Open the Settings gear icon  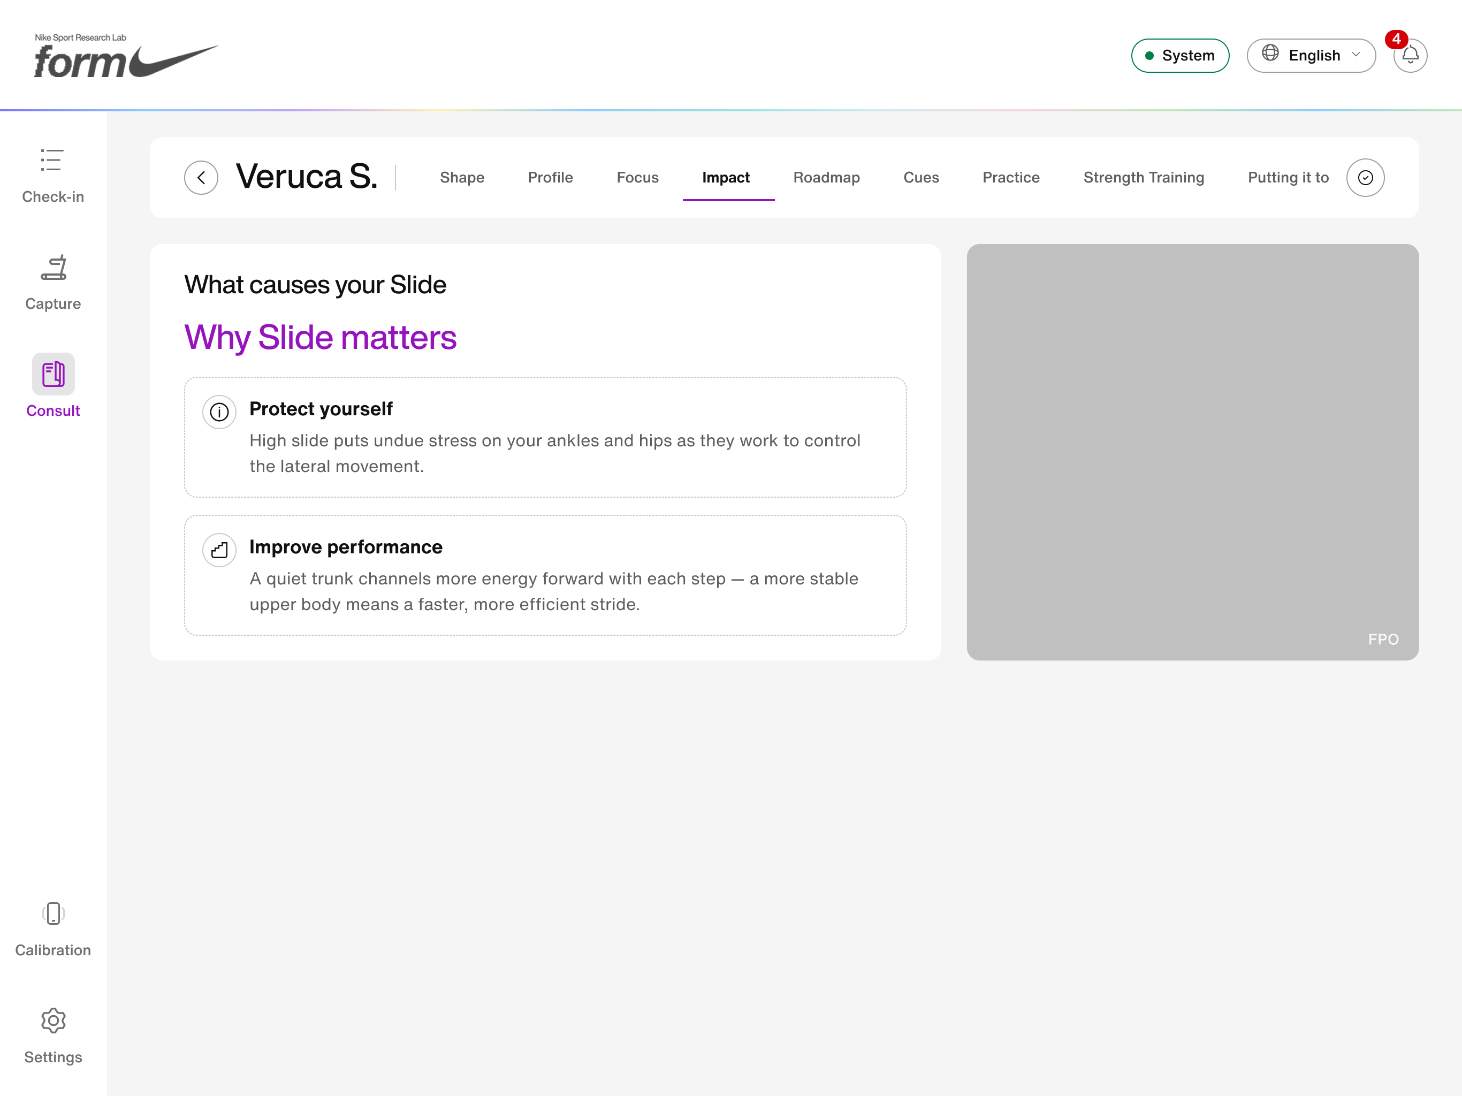click(53, 1021)
